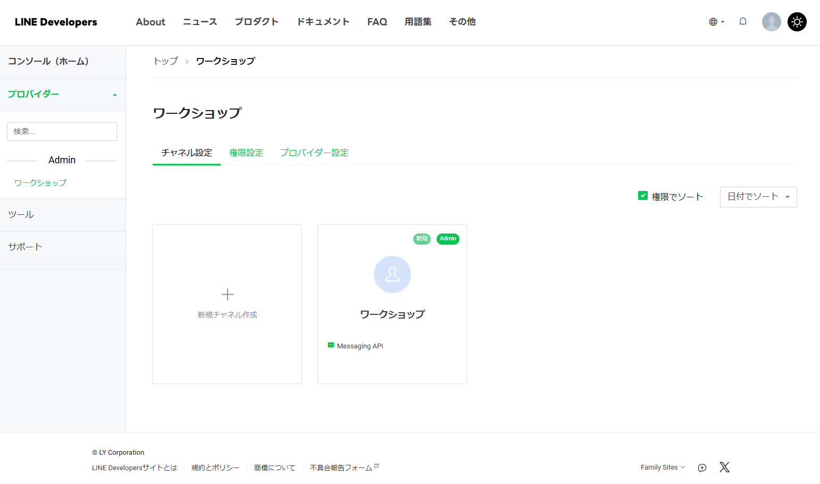The height and width of the screenshot is (484, 820).
Task: Navigate to トップ via breadcrumb
Action: click(x=165, y=61)
